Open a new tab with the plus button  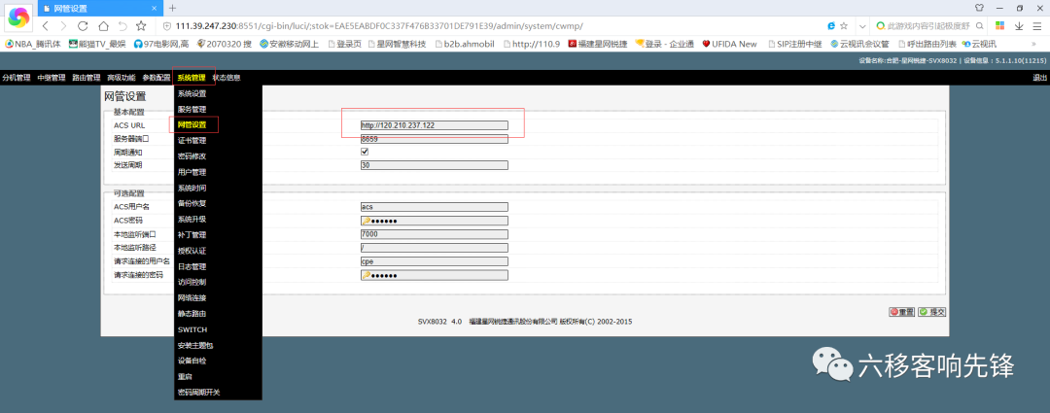[x=172, y=8]
